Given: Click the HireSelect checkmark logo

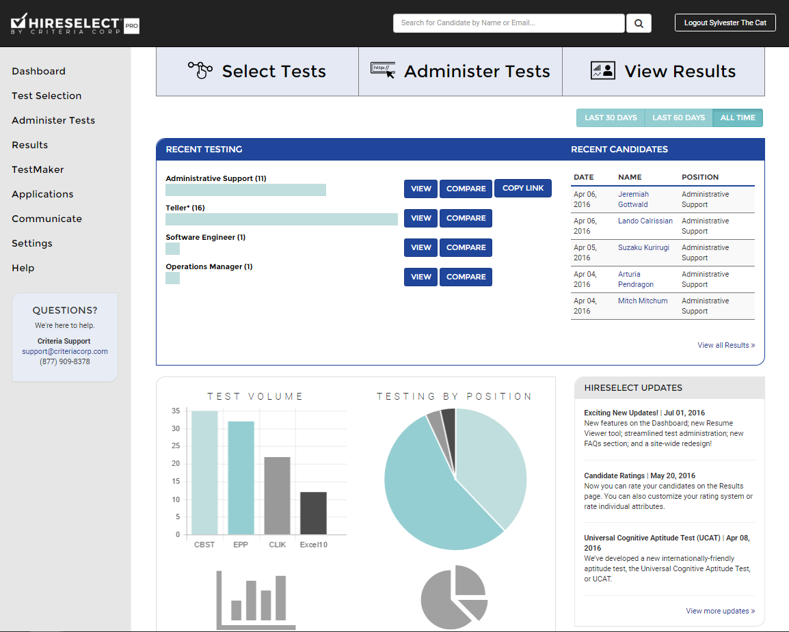Looking at the screenshot, I should 18,23.
